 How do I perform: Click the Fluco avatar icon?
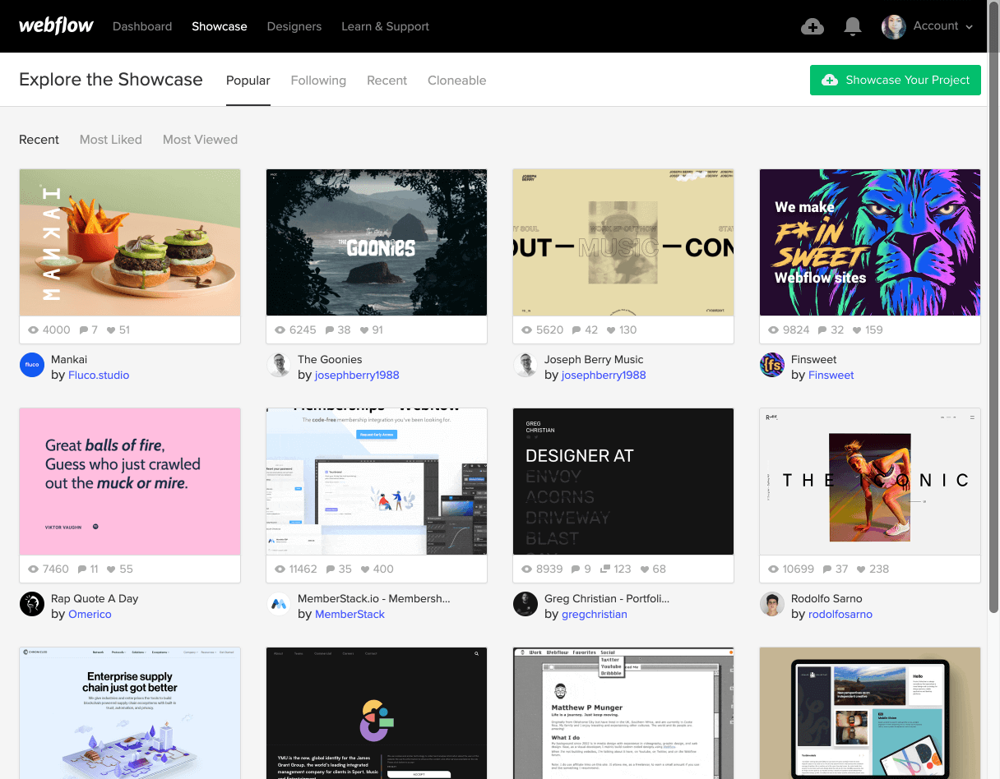click(x=32, y=366)
